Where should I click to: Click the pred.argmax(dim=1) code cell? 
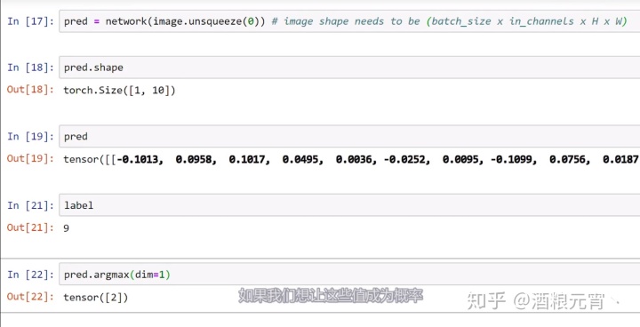coord(349,275)
